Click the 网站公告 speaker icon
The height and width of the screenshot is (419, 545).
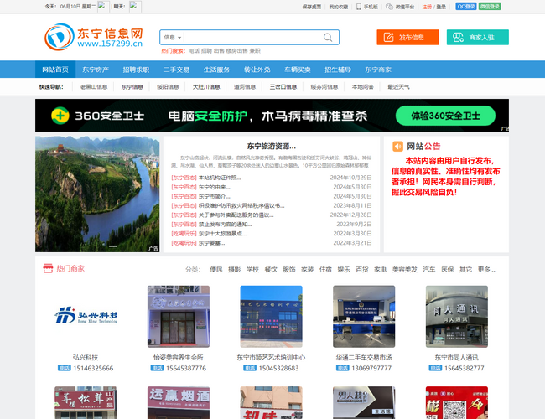click(397, 147)
